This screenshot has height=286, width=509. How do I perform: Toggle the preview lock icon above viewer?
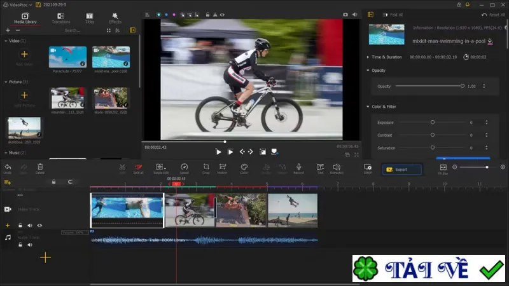207,15
